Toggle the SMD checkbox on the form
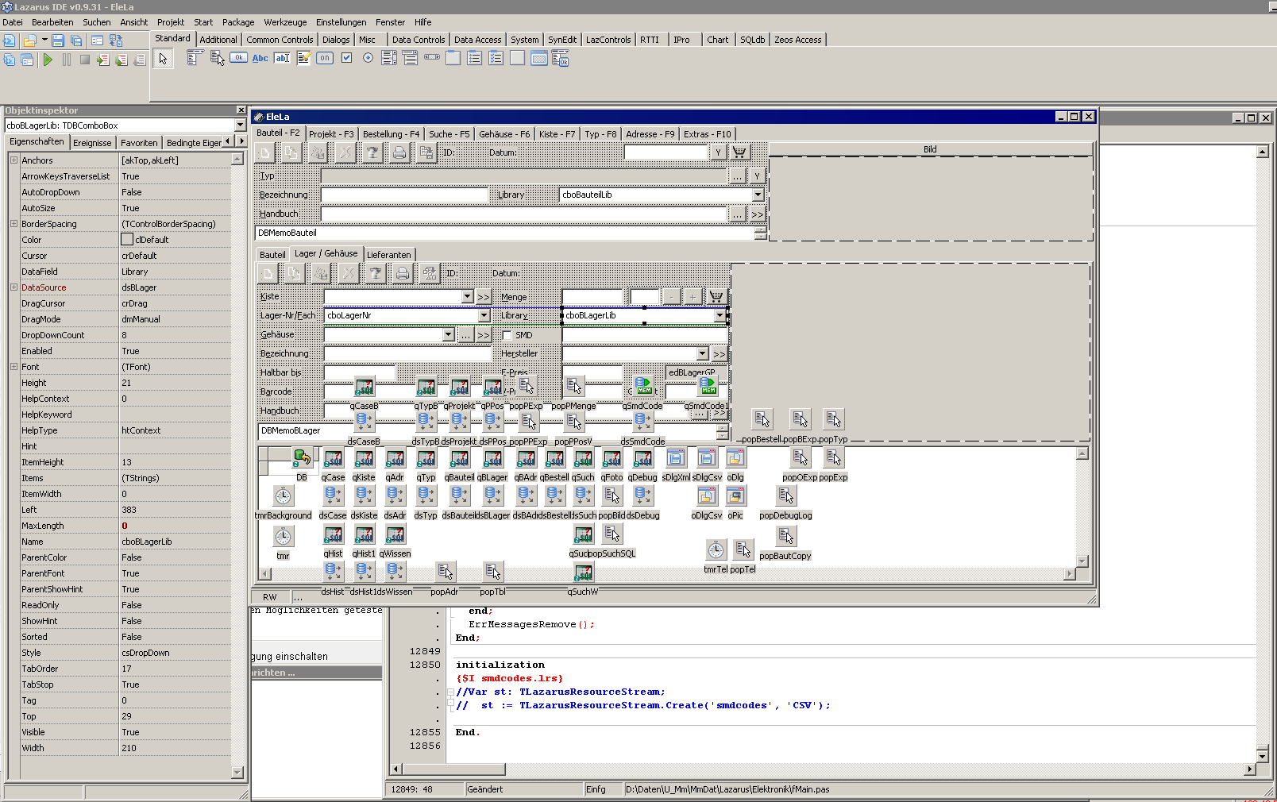 (507, 335)
